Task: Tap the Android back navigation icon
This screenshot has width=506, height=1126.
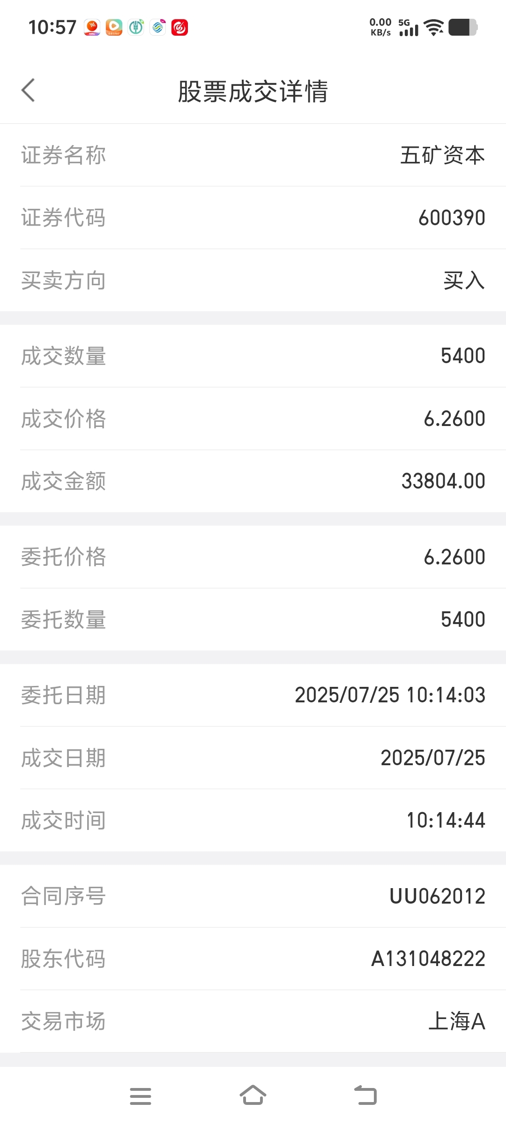Action: click(365, 1096)
